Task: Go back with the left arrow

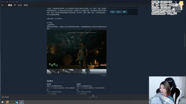Action: [2, 5]
